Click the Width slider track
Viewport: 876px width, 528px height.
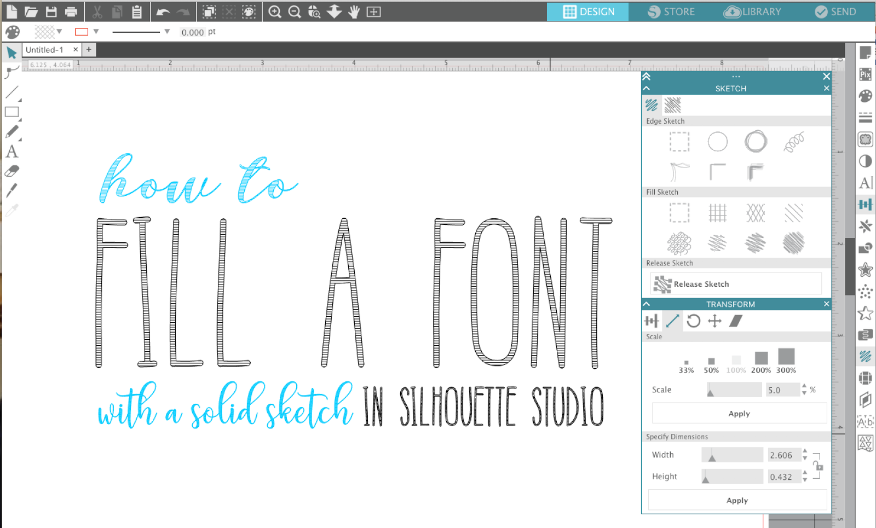coord(732,455)
